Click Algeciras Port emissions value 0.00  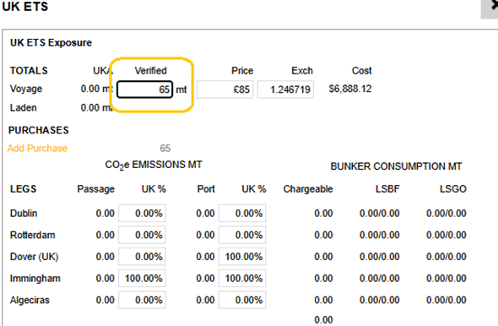205,300
